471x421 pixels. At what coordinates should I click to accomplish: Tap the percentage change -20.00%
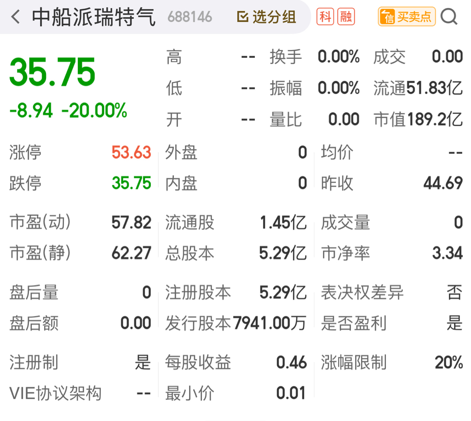click(x=94, y=110)
